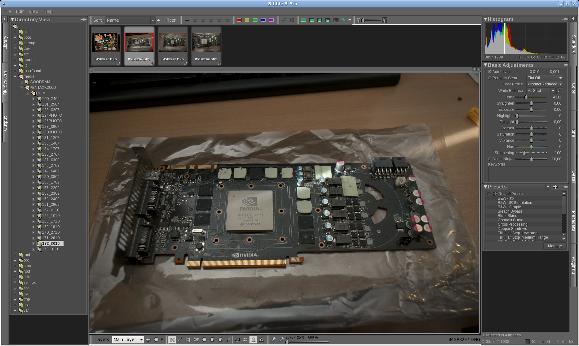Collapse the Basic Adjustments panel
Image resolution: width=579 pixels, height=346 pixels.
485,65
